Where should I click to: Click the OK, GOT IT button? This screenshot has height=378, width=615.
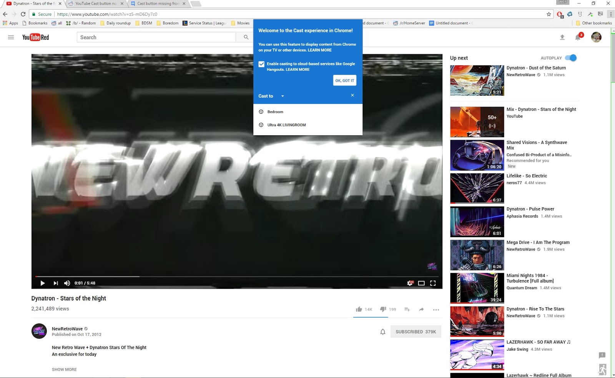344,80
